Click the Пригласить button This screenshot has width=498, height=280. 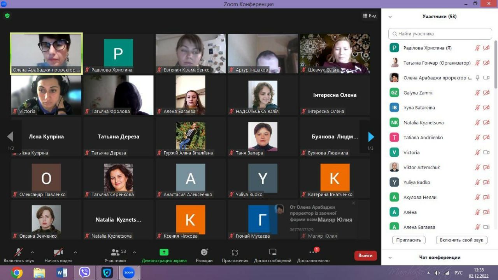[409, 240]
